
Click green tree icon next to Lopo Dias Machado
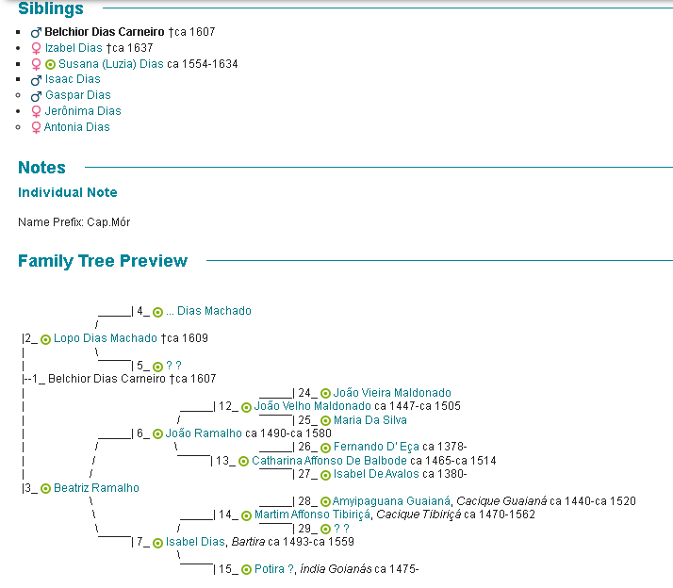[45, 339]
